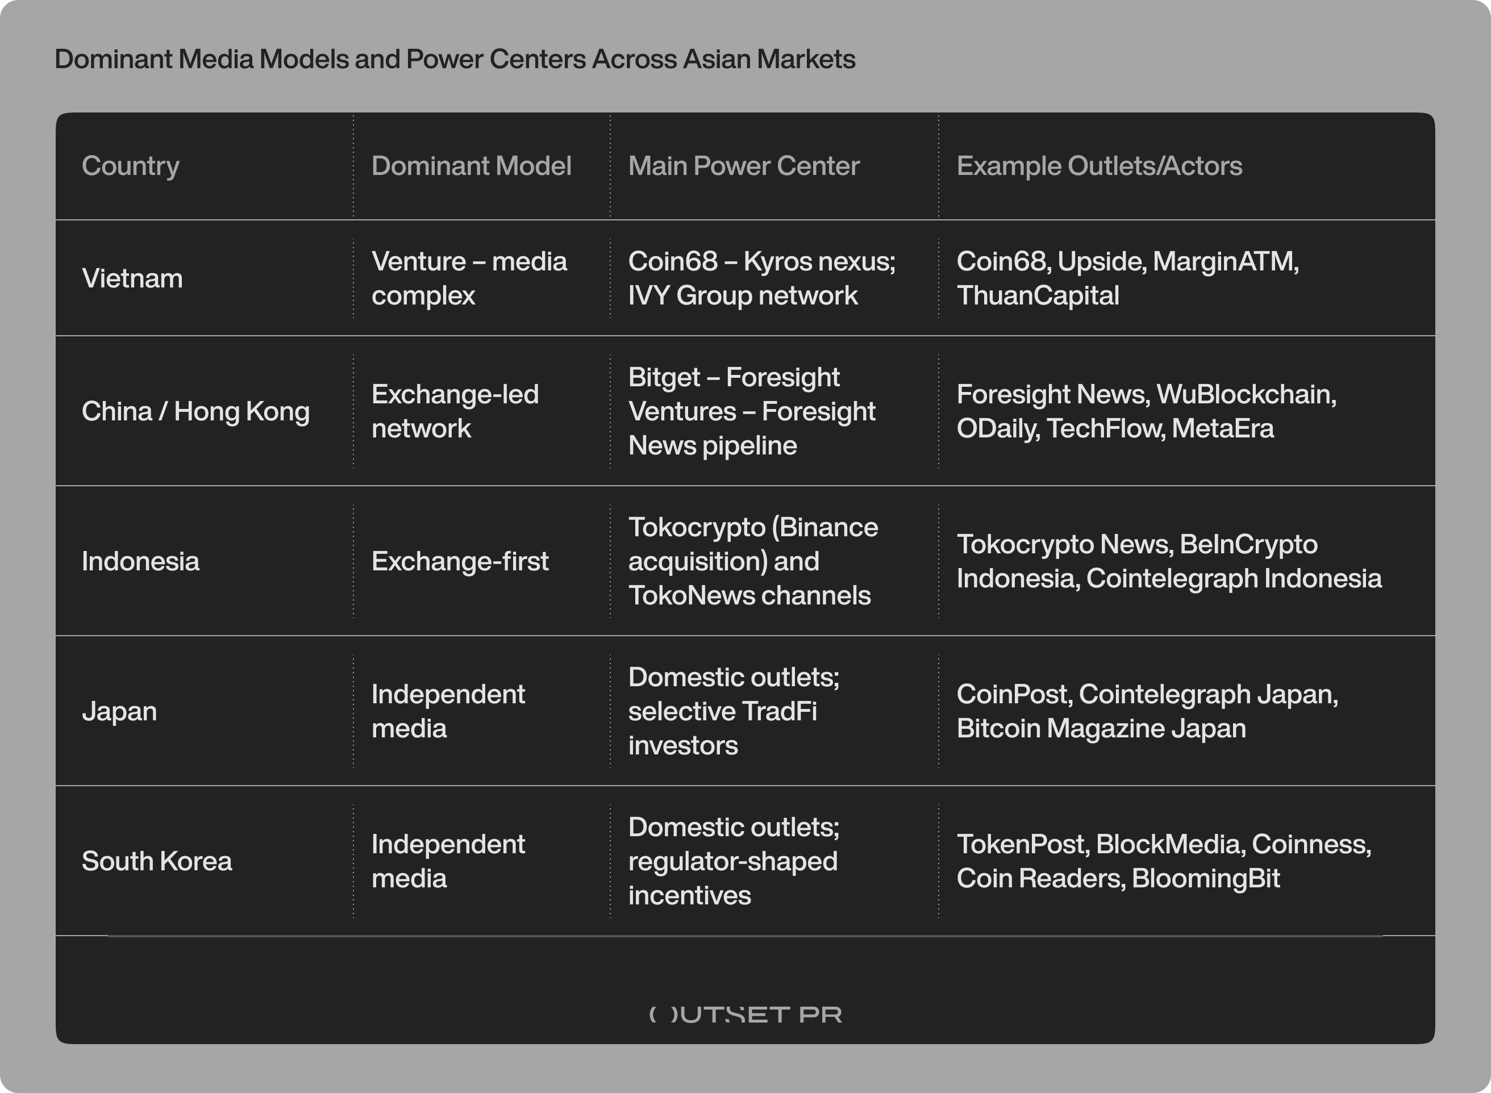Click the Dominant Model column header
1491x1093 pixels.
(470, 166)
